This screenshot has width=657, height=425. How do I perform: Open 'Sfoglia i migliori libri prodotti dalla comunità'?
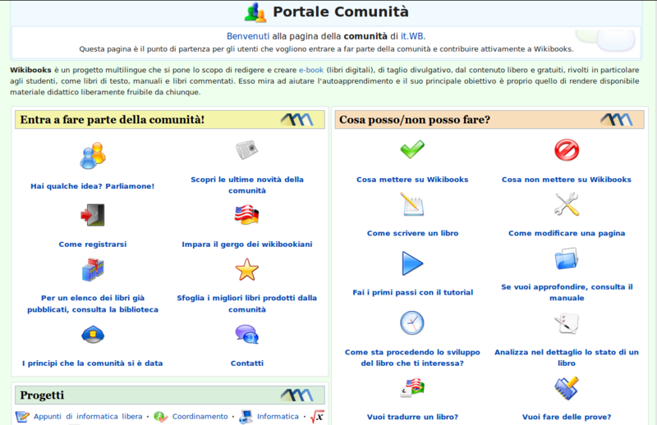pos(247,304)
